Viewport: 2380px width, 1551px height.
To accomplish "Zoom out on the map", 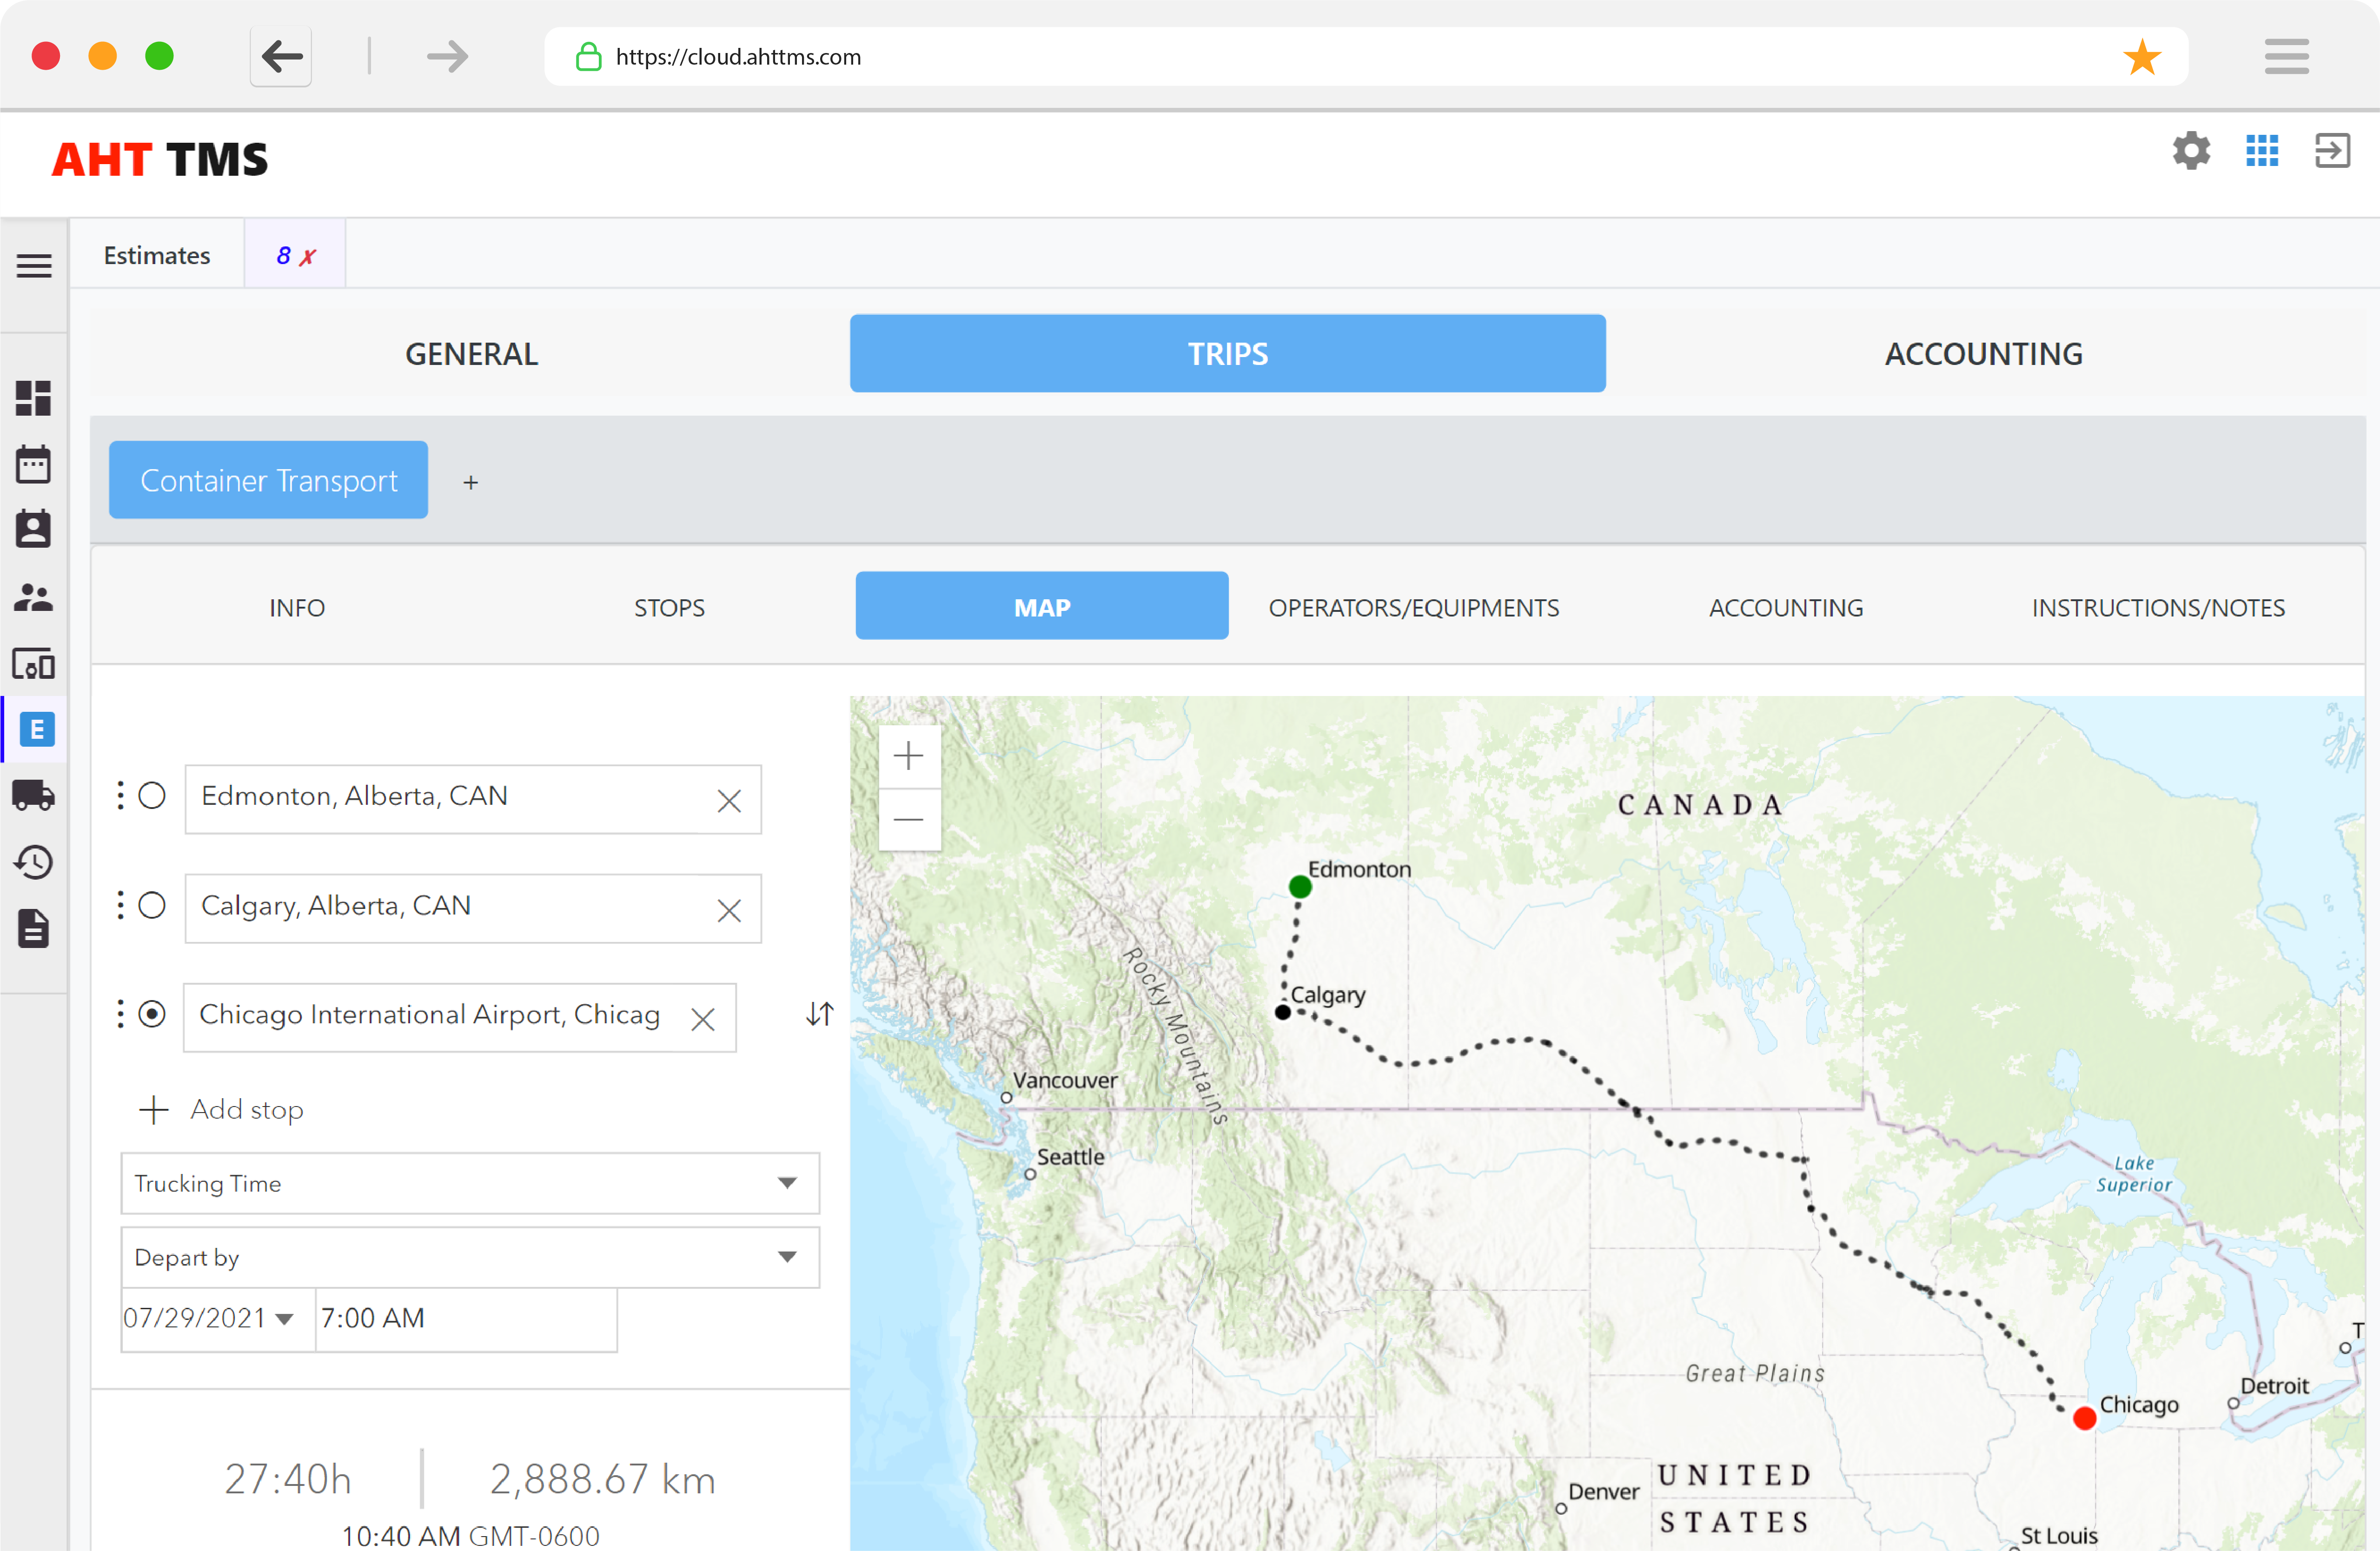I will (908, 820).
